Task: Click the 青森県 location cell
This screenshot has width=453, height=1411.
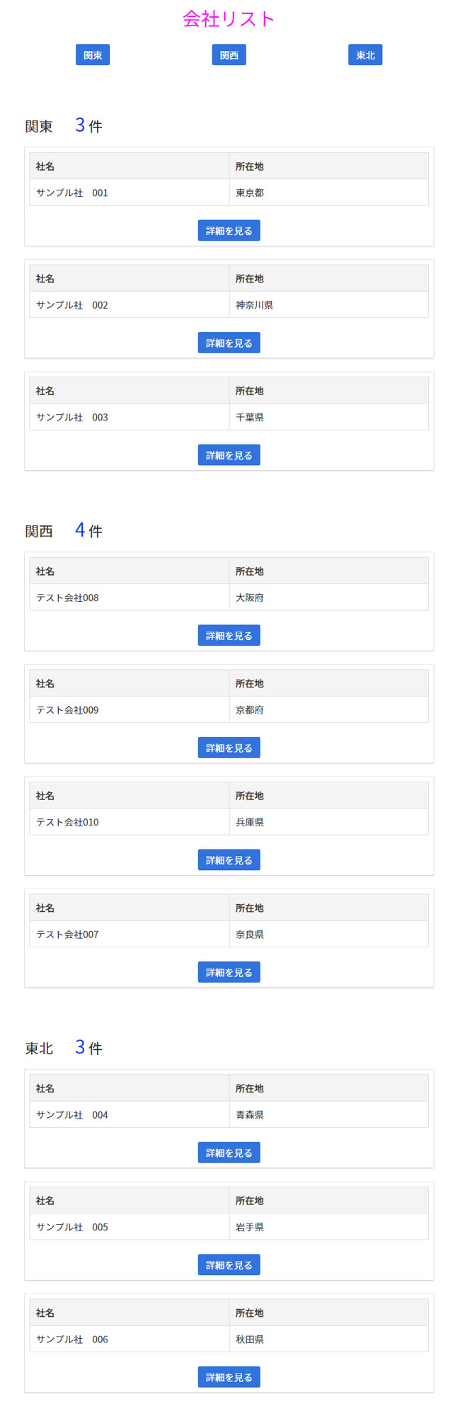Action: coord(329,1114)
